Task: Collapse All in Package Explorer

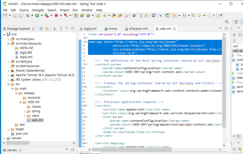Action: coord(41,29)
